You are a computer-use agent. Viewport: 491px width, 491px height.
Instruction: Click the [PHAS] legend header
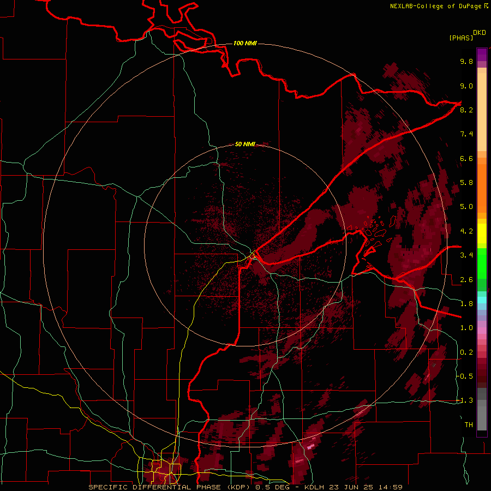461,38
